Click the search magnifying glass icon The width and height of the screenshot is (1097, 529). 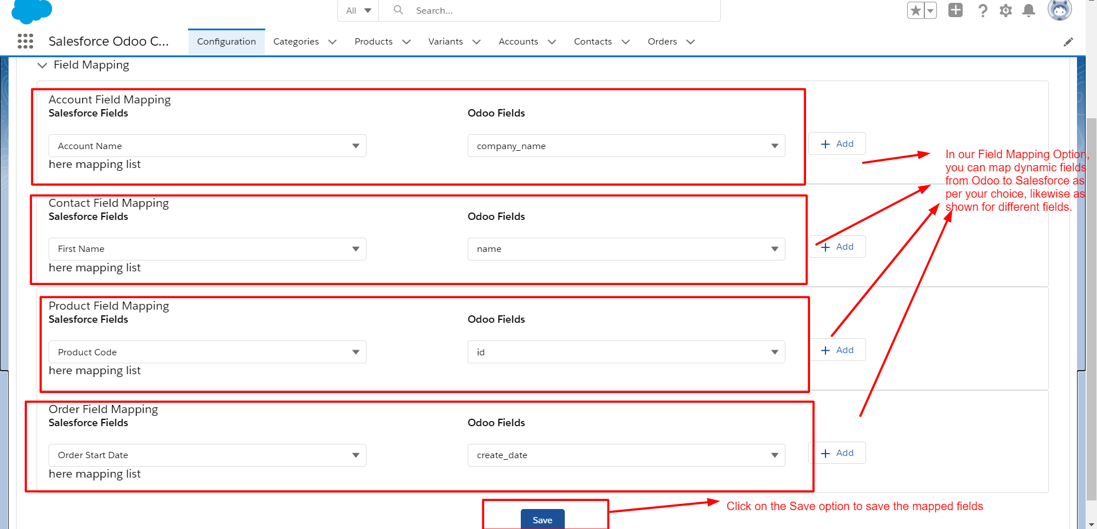click(398, 10)
